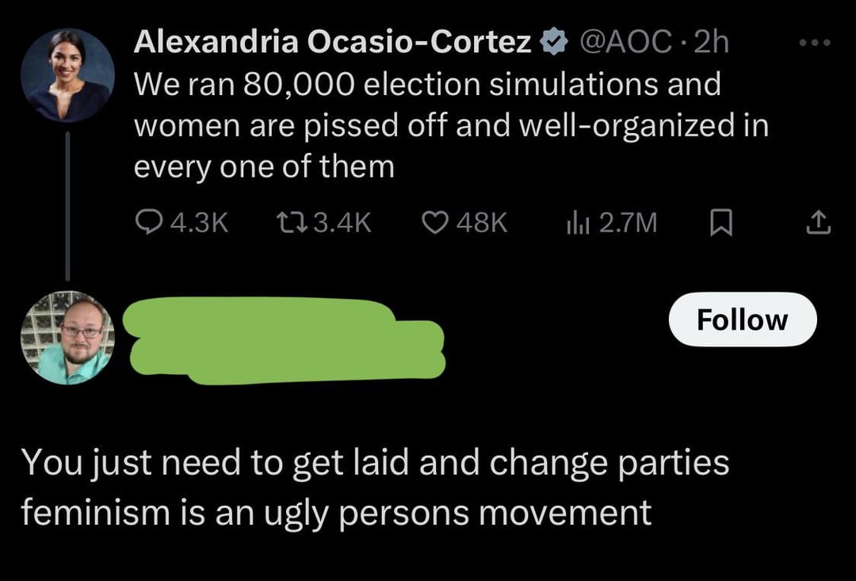Image resolution: width=856 pixels, height=581 pixels.
Task: Tap the share upload arrow icon
Action: click(817, 224)
